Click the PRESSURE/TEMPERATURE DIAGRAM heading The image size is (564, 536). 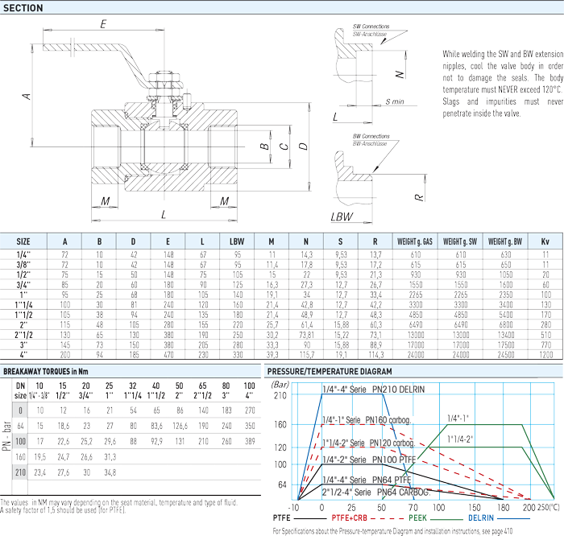(x=330, y=371)
